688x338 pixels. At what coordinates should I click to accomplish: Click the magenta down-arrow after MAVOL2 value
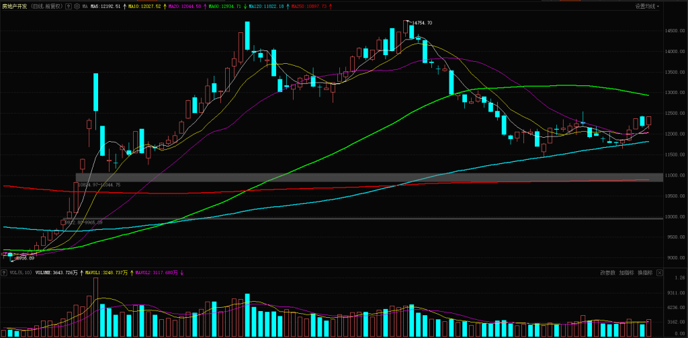181,273
